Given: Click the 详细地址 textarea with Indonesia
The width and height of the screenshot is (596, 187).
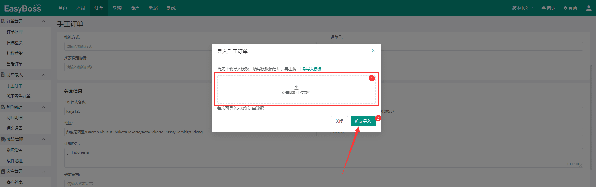Looking at the screenshot, I should coord(323,158).
